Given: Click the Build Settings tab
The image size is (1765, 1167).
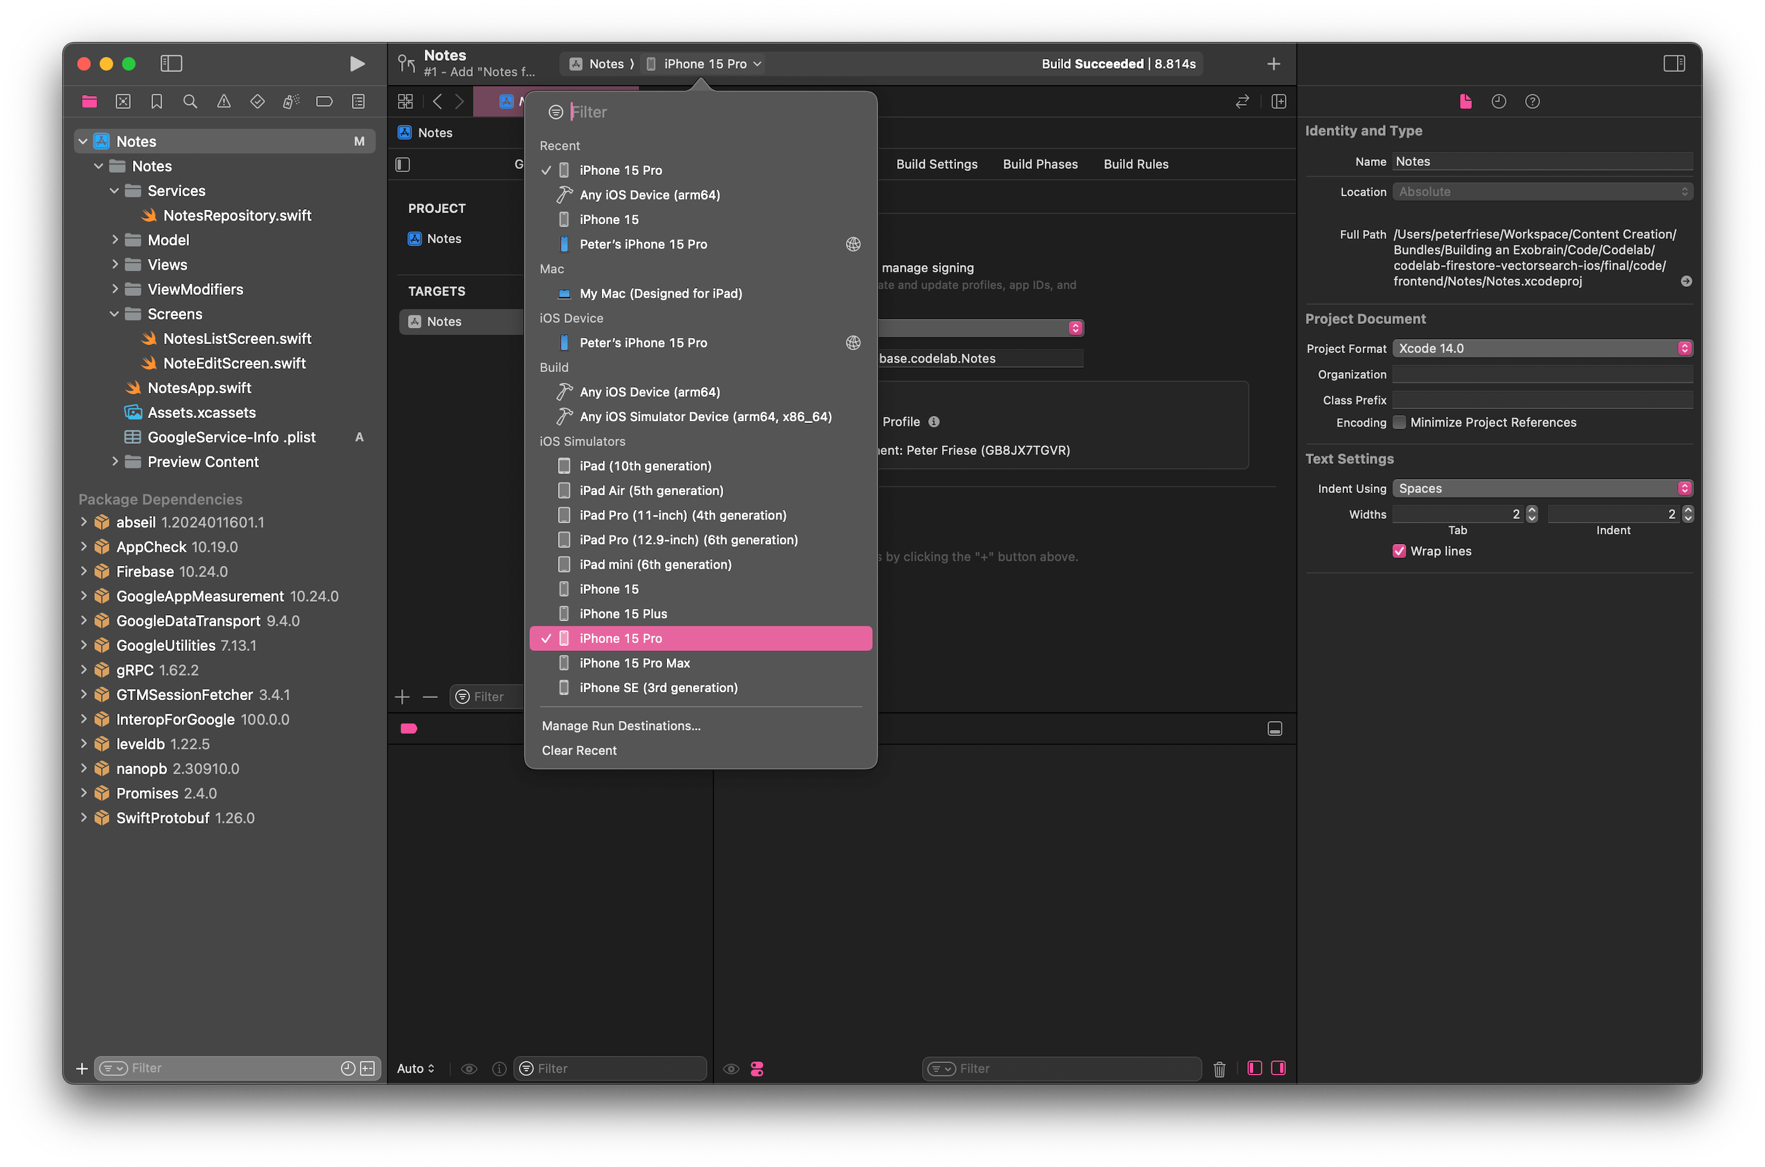Looking at the screenshot, I should 935,164.
